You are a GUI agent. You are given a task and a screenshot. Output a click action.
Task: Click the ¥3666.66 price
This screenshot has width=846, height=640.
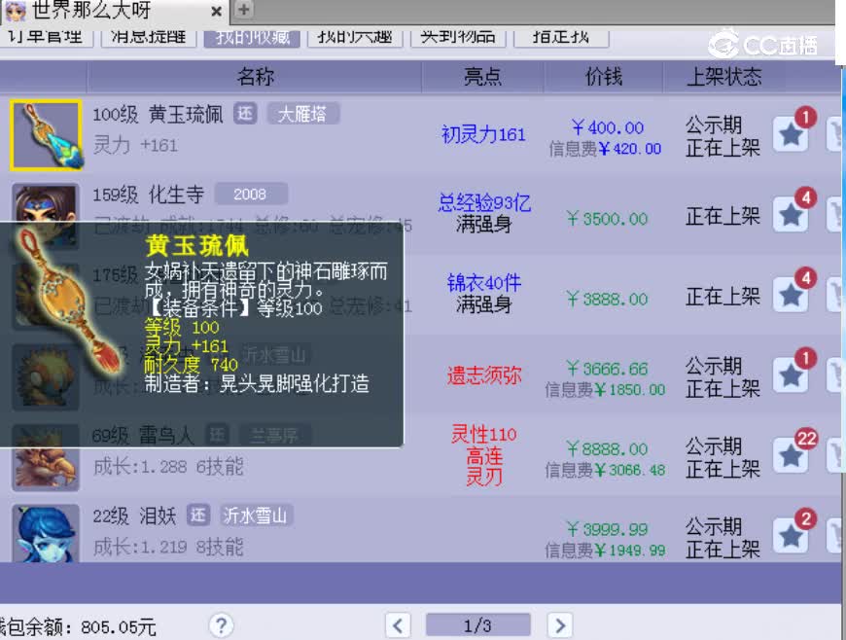pyautogui.click(x=608, y=368)
